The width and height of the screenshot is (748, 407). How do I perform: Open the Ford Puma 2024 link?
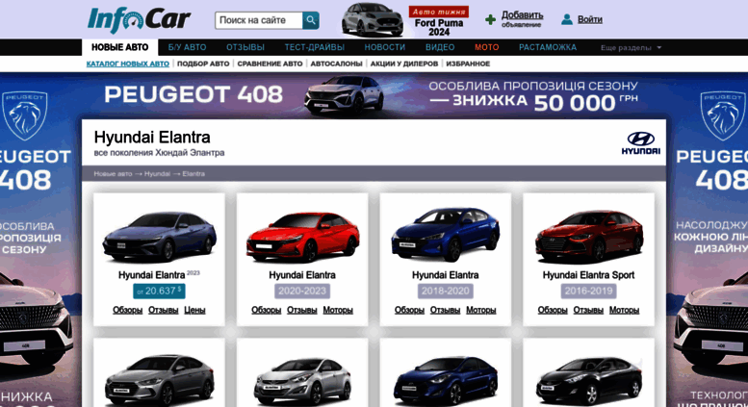pyautogui.click(x=439, y=28)
